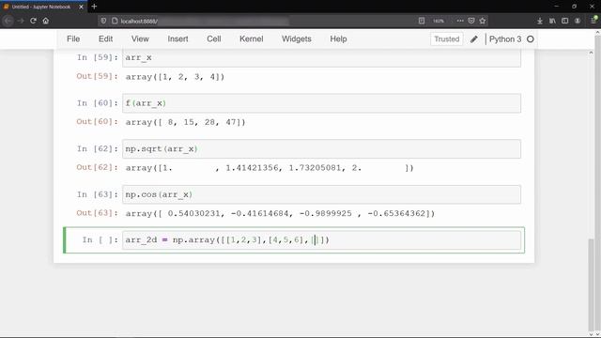This screenshot has width=601, height=338.
Task: Click output text array([1, 2, 3, 4])
Action: (x=176, y=77)
